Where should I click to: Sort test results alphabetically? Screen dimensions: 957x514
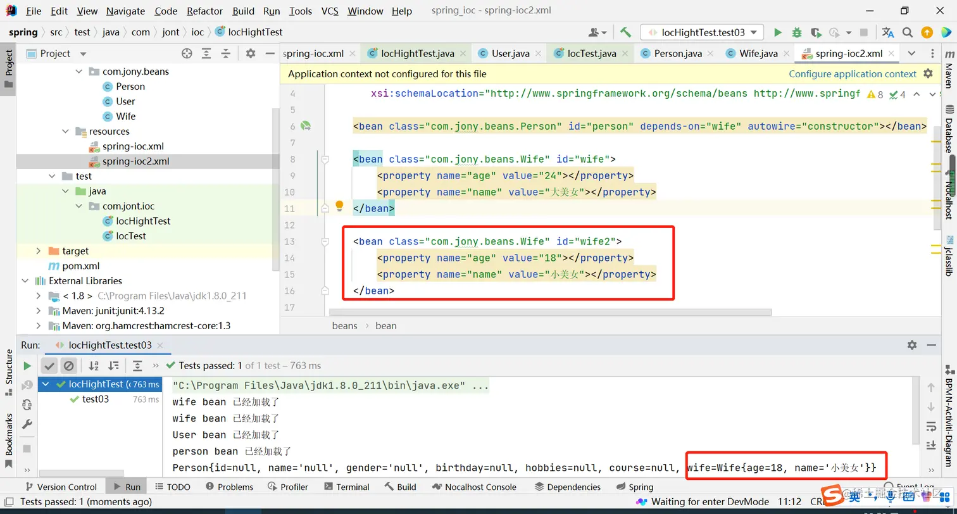[x=94, y=366]
